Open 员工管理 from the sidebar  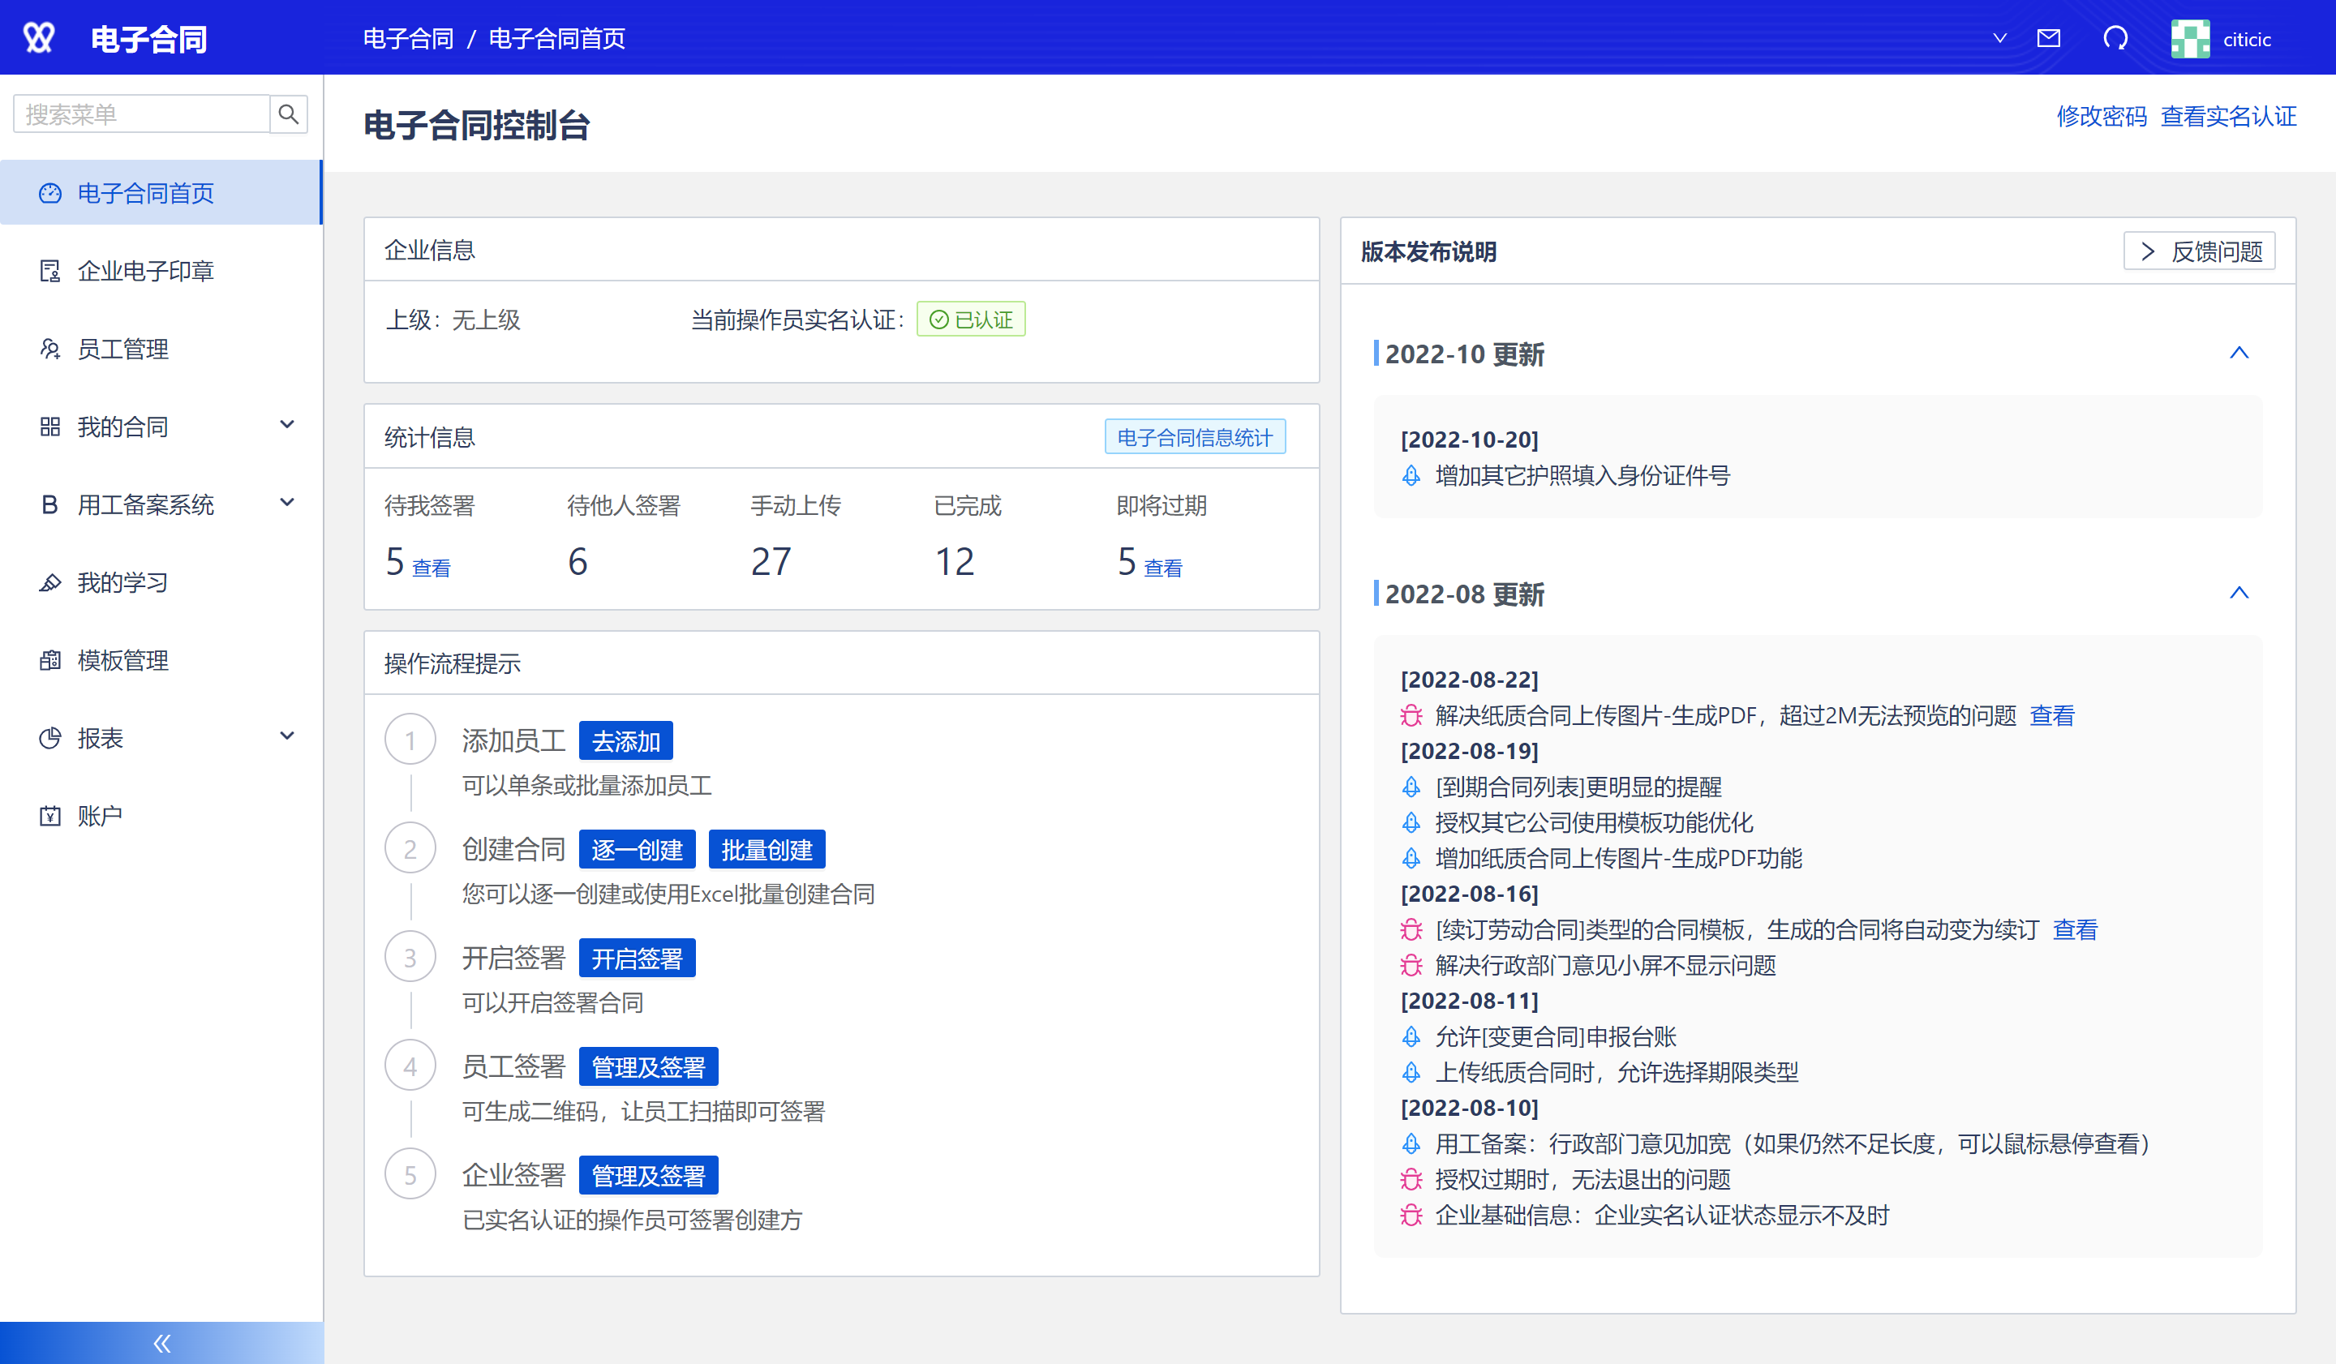pos(122,349)
